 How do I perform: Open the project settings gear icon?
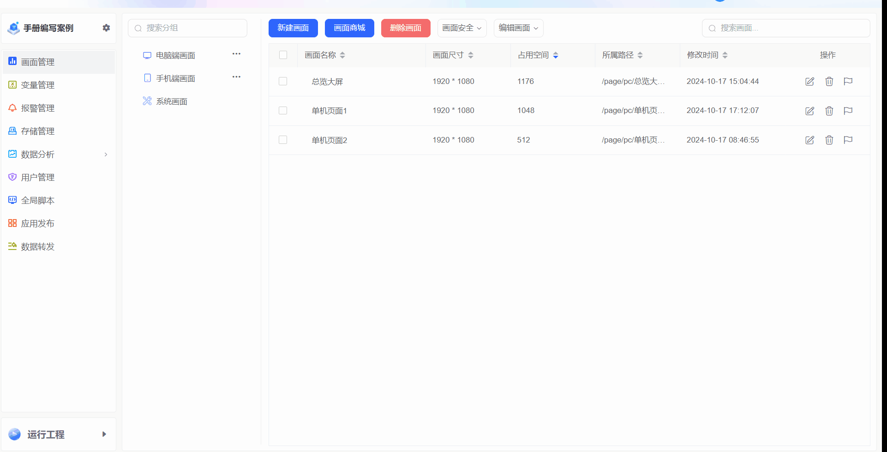(106, 28)
